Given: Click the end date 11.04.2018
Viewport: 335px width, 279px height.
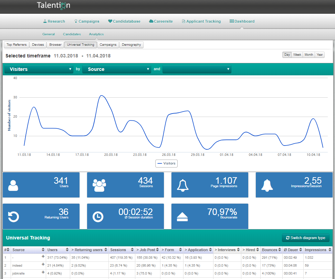Looking at the screenshot, I should (98, 56).
